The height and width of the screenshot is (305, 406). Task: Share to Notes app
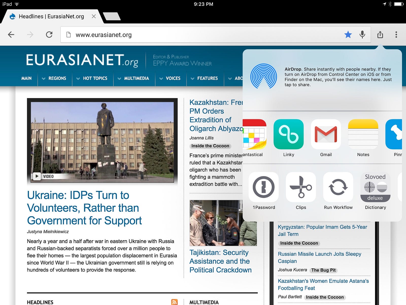(363, 134)
